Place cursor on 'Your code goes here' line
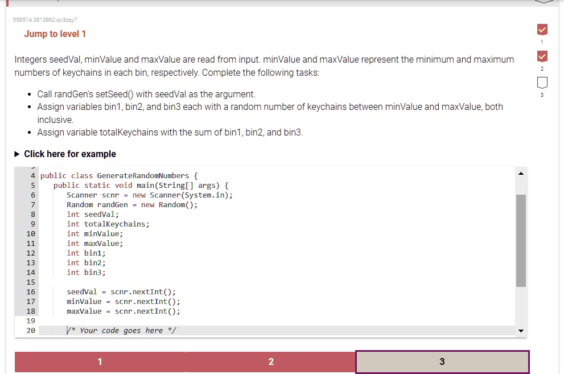 [121, 331]
